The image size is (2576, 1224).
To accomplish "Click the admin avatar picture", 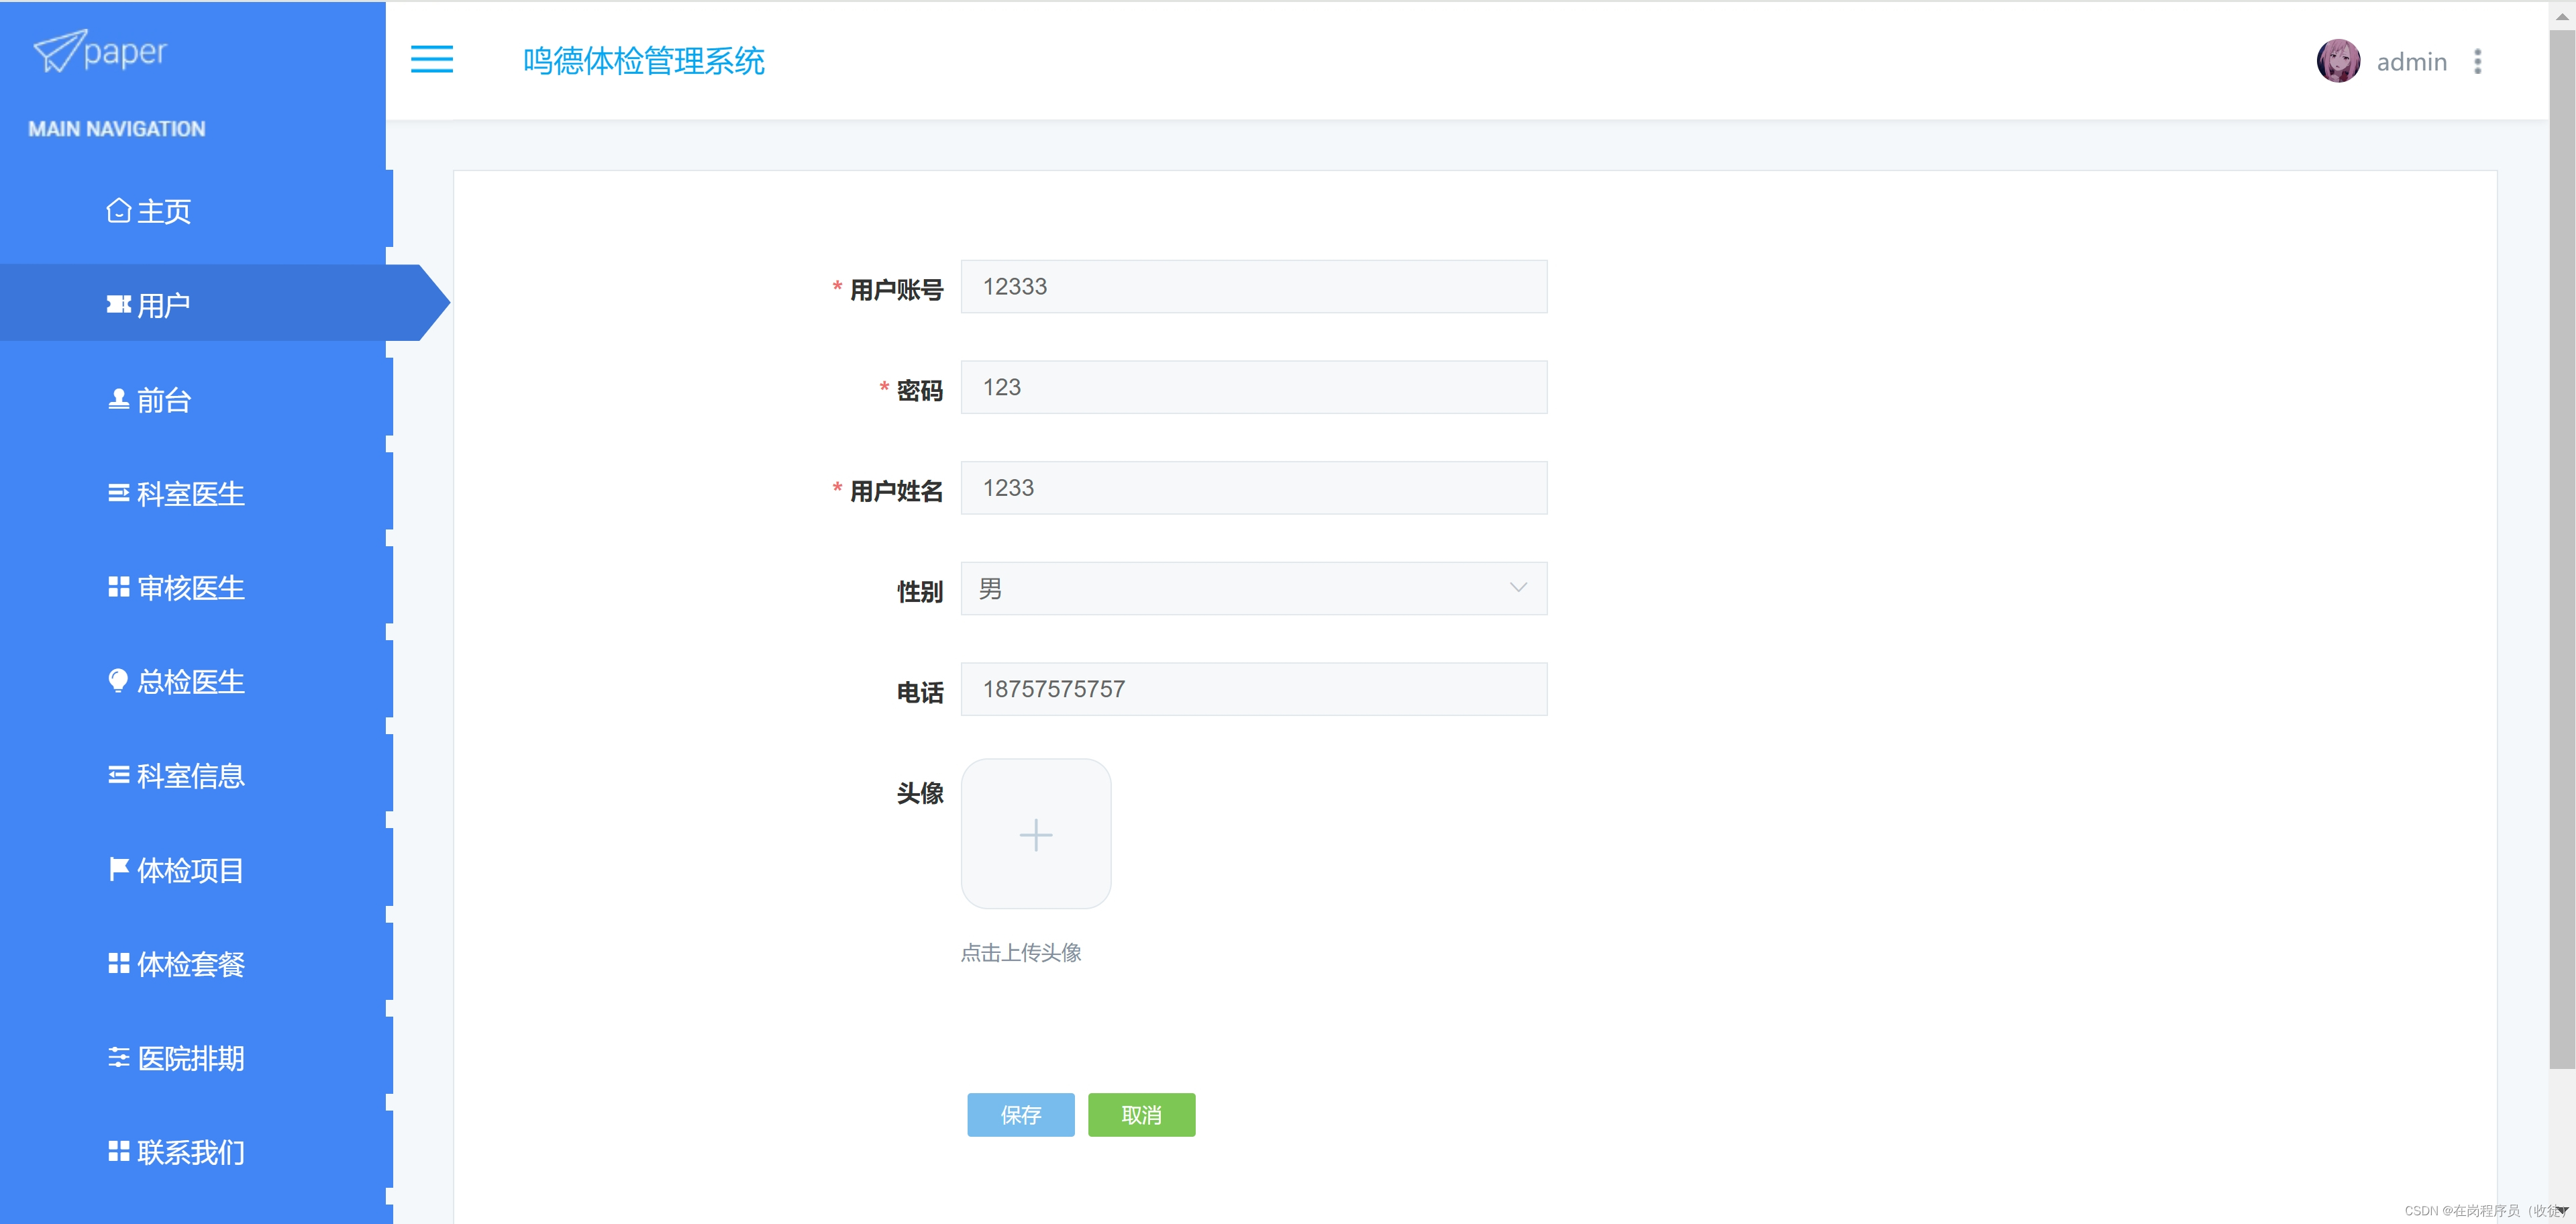I will coord(2338,61).
